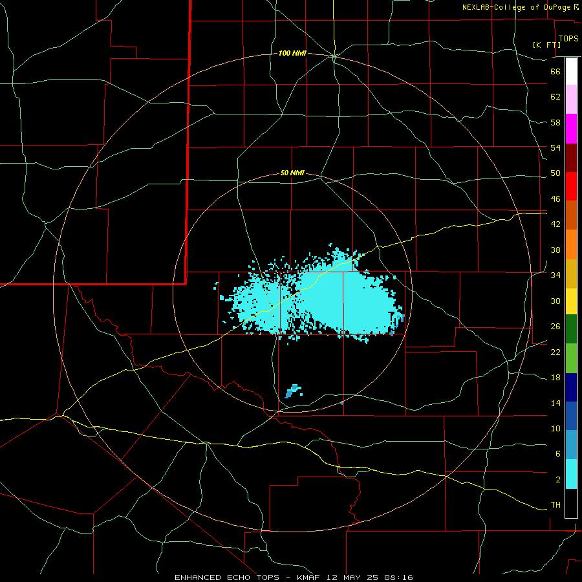Screen dimensions: 582x582
Task: Pick the light orange legend swatch
Action: click(571, 244)
